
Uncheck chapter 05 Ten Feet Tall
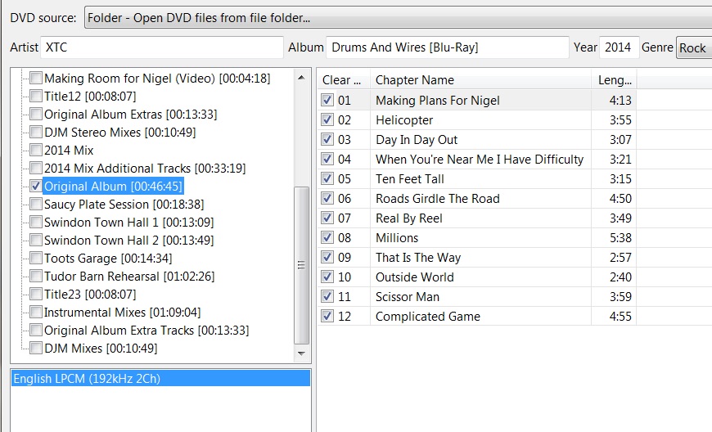[x=327, y=178]
